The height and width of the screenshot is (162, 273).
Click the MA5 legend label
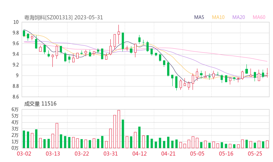199,17
